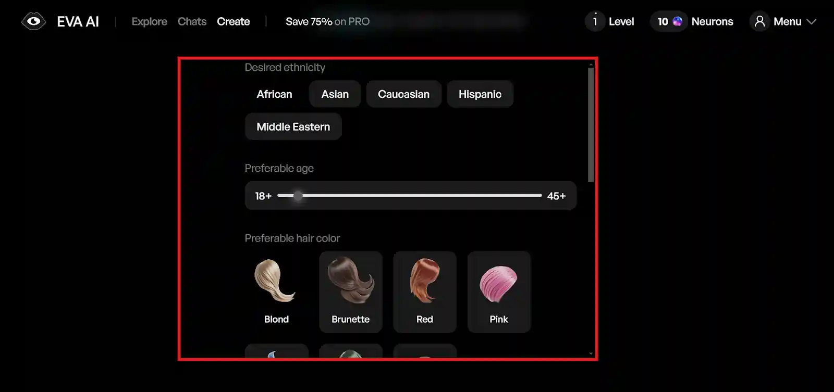834x392 pixels.
Task: Click the scrollbar up arrow
Action: click(591, 65)
